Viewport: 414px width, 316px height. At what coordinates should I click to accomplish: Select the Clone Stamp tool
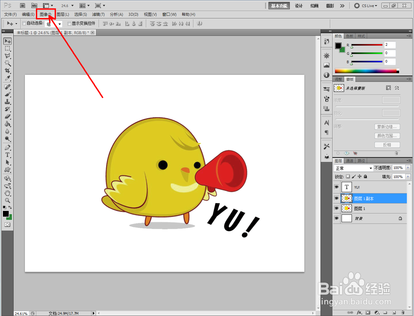click(x=7, y=102)
